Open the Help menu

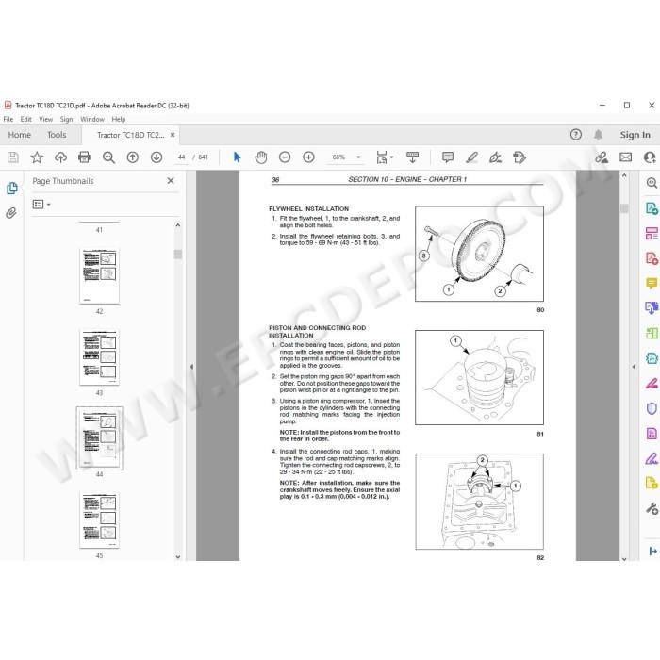[x=119, y=119]
